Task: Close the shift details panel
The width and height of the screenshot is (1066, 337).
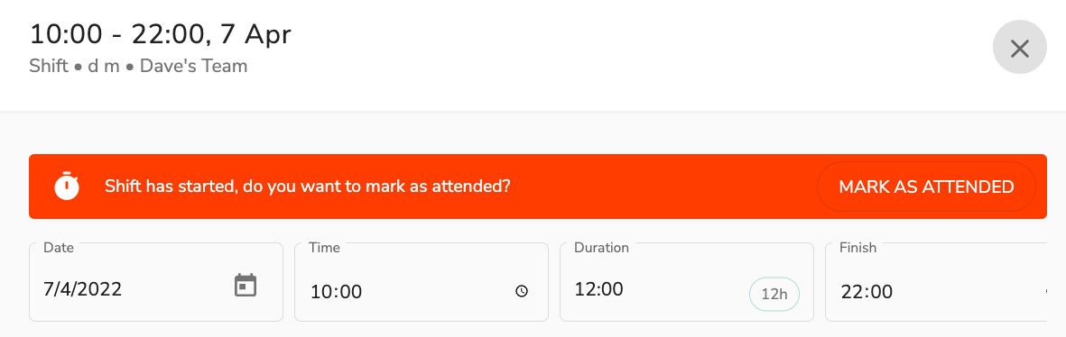Action: pyautogui.click(x=1019, y=48)
